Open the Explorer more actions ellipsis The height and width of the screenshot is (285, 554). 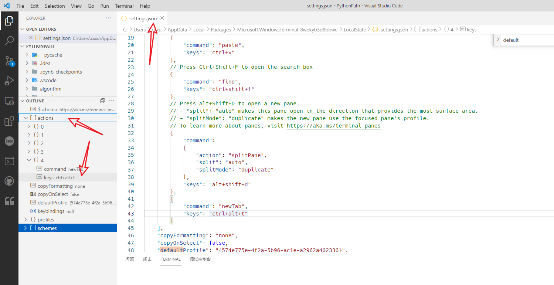coord(108,18)
